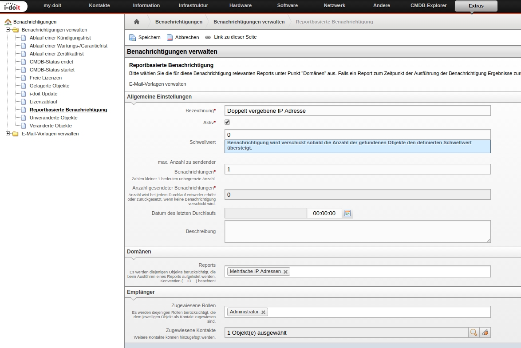
Task: Click document icon next to Lizenzablauf
Action: (24, 102)
